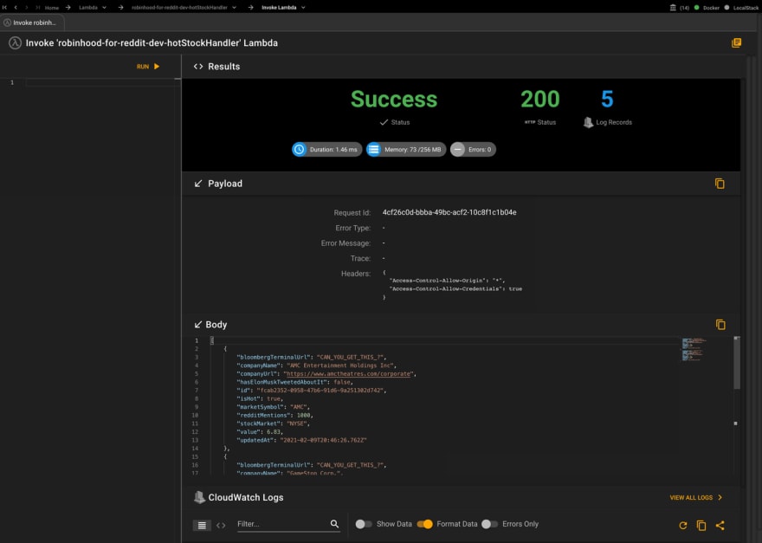This screenshot has height=543, width=762.
Task: Open the Home breadcrumb
Action: 51,8
